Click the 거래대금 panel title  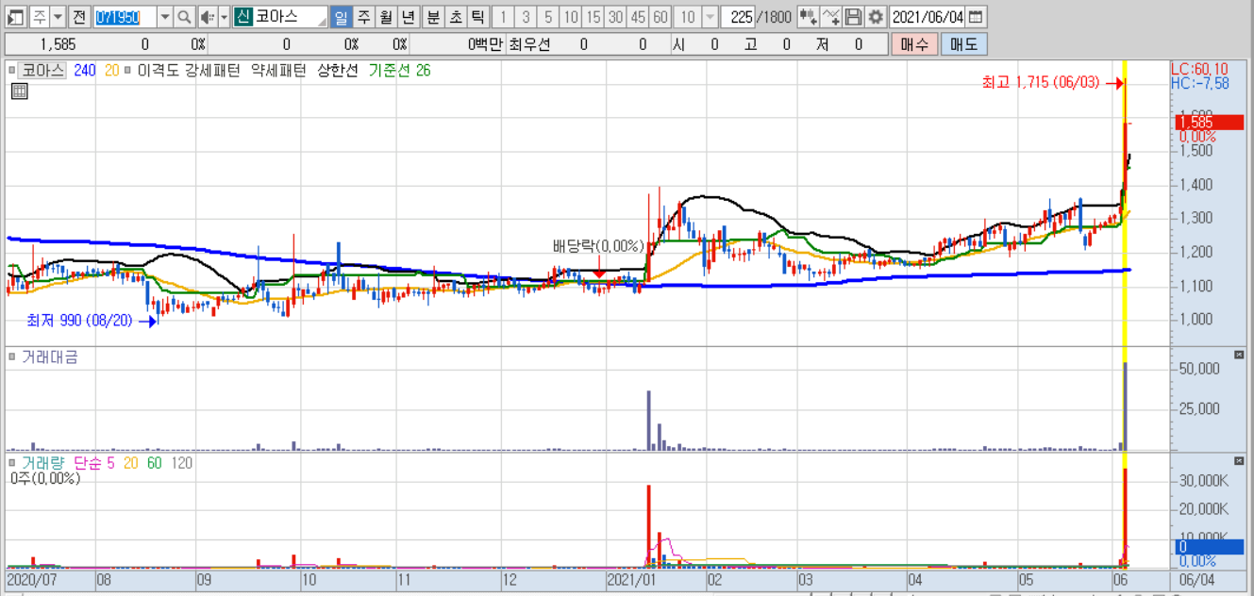49,357
